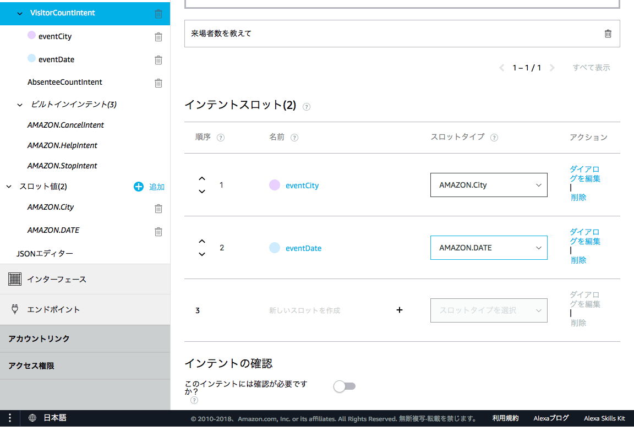Select AMAZON.DATE under slot values

(53, 230)
